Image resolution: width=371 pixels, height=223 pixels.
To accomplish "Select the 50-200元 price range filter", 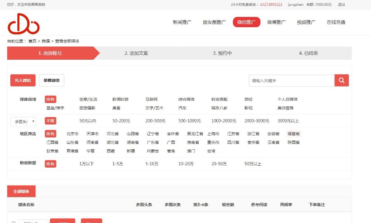I will (x=121, y=121).
